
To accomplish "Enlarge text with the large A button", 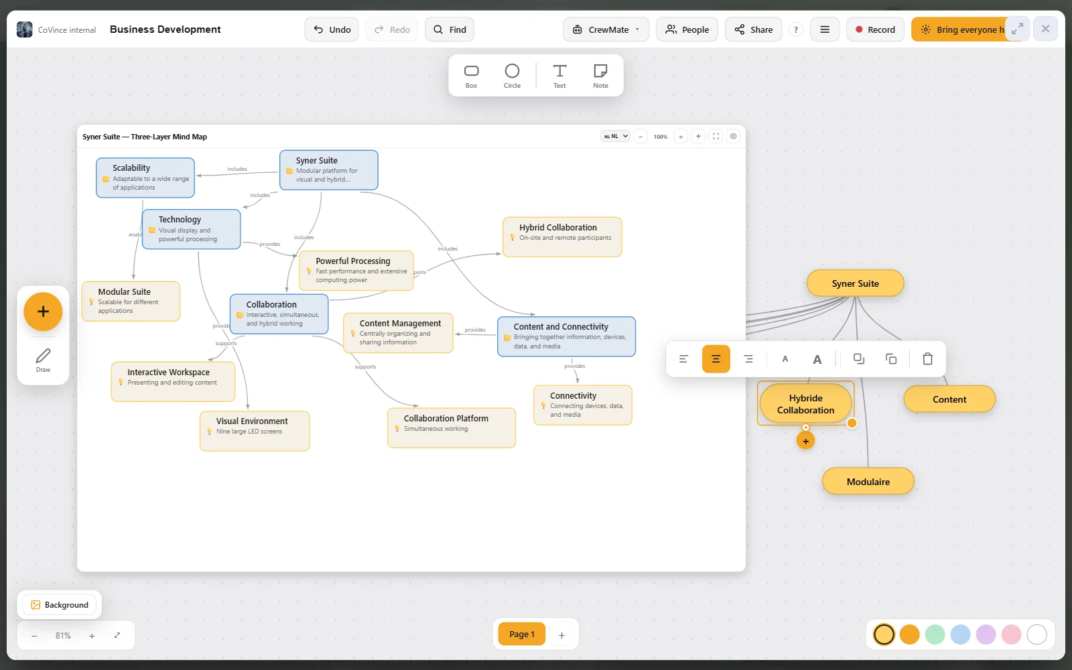I will [x=817, y=359].
